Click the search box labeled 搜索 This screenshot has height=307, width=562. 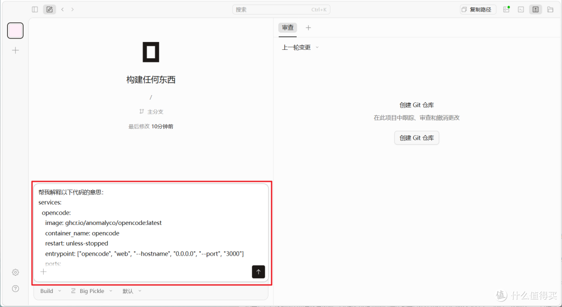click(x=282, y=10)
